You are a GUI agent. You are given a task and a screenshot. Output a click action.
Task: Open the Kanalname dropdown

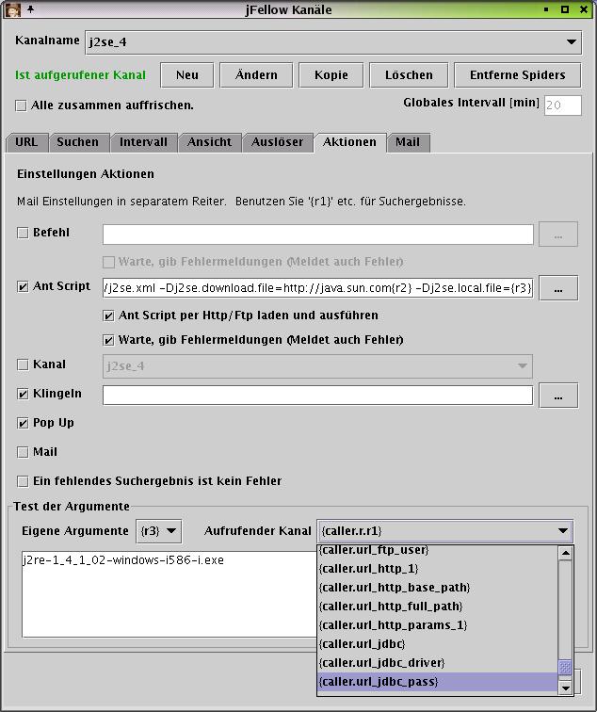pos(573,42)
